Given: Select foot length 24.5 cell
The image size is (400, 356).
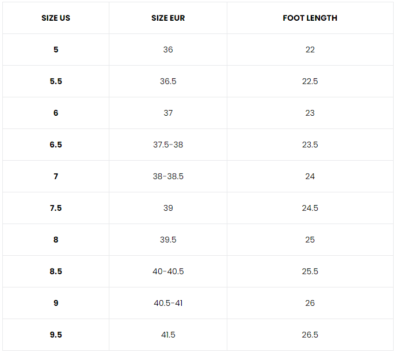Looking at the screenshot, I should pos(310,208).
